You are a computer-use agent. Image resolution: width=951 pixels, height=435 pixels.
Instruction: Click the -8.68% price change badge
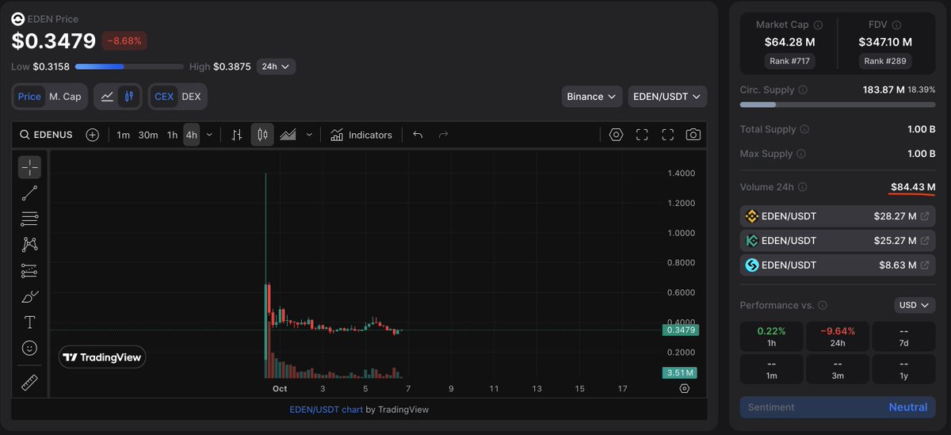(x=124, y=40)
